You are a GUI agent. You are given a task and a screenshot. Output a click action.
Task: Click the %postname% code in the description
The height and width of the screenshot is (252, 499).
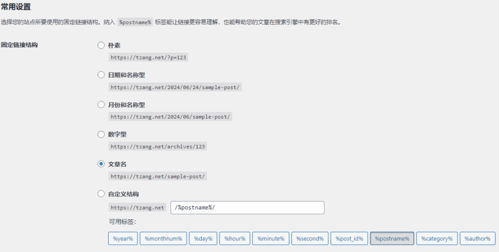click(135, 22)
